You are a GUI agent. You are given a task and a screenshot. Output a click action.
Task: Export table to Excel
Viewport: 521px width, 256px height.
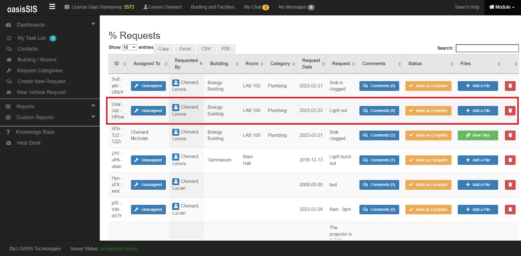click(x=185, y=49)
